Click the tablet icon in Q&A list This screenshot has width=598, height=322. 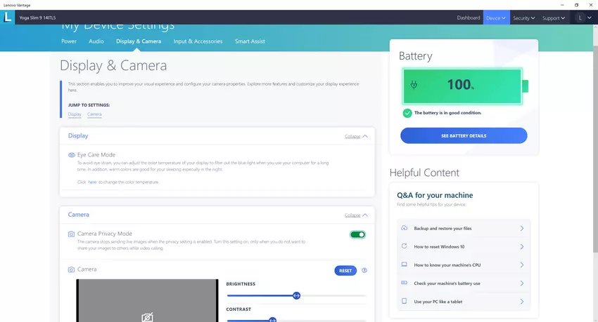pos(404,301)
